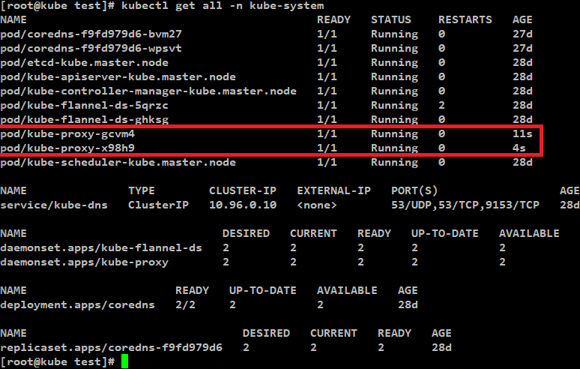Click the kubectl get all command text
This screenshot has height=369, width=580.
pos(223,6)
